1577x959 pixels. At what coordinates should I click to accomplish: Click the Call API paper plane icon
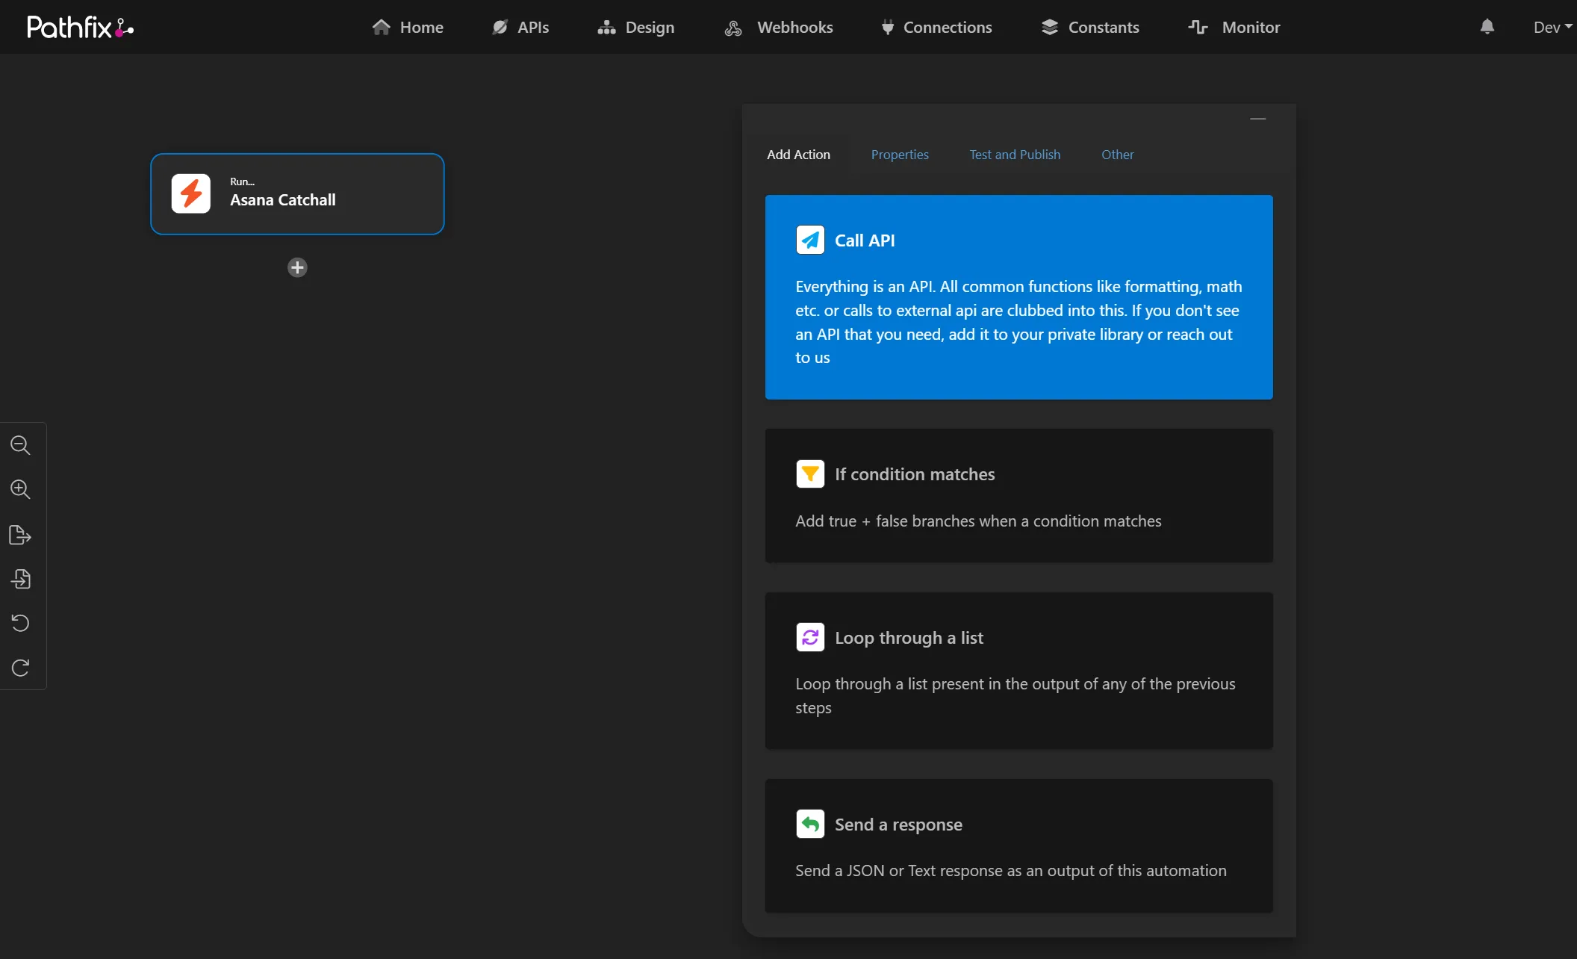pos(810,240)
